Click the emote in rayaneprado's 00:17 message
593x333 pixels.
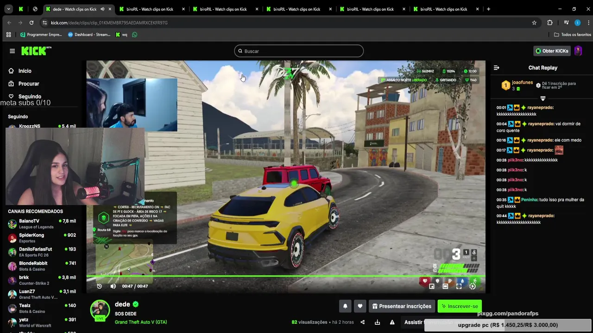559,150
